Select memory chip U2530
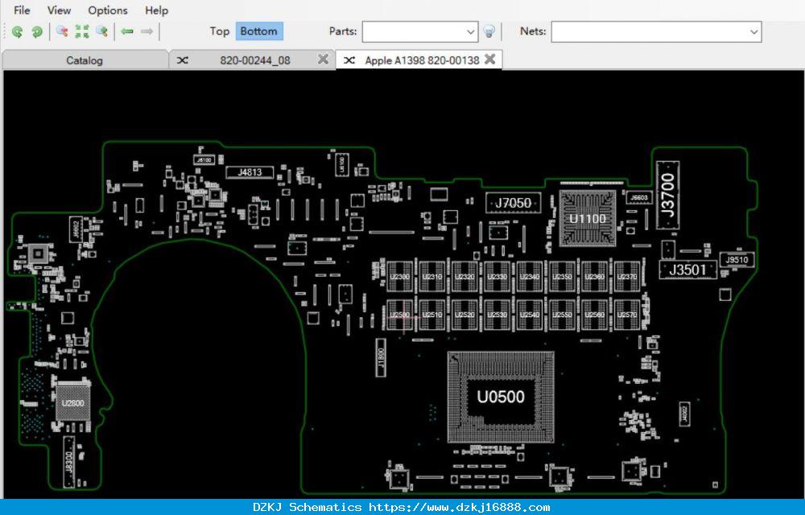805x515 pixels. (497, 315)
